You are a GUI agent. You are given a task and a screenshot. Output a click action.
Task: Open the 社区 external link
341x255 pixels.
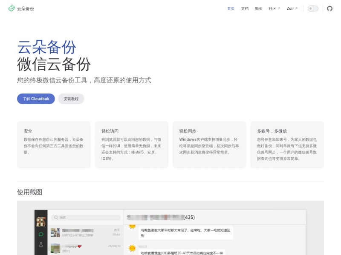click(274, 8)
